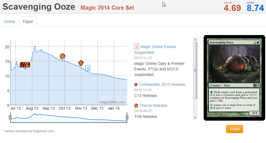Switch to the Online tab

(x=10, y=22)
